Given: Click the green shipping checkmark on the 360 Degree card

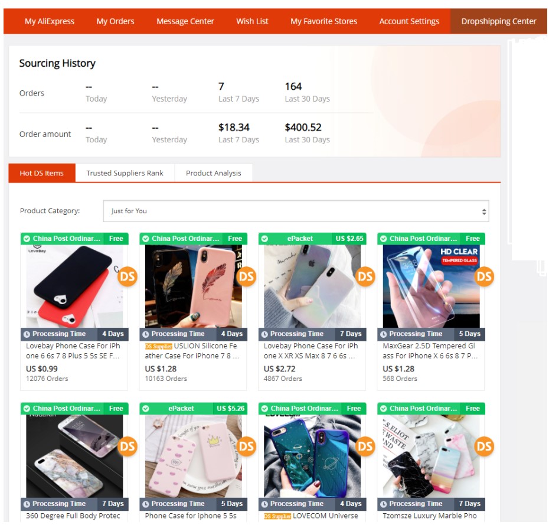Looking at the screenshot, I should pyautogui.click(x=27, y=409).
